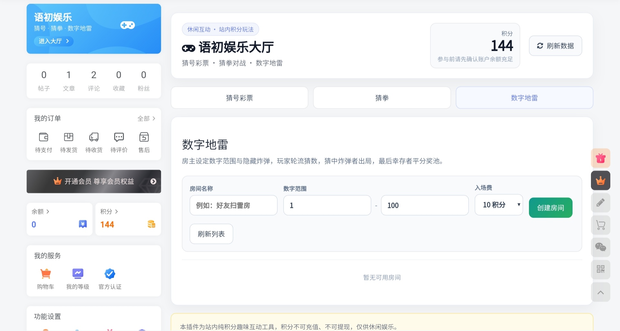
Task: Click the 我的服务 heading
Action: 47,256
